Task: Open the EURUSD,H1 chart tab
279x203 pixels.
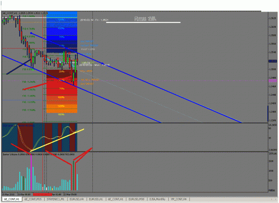Action: (96, 199)
